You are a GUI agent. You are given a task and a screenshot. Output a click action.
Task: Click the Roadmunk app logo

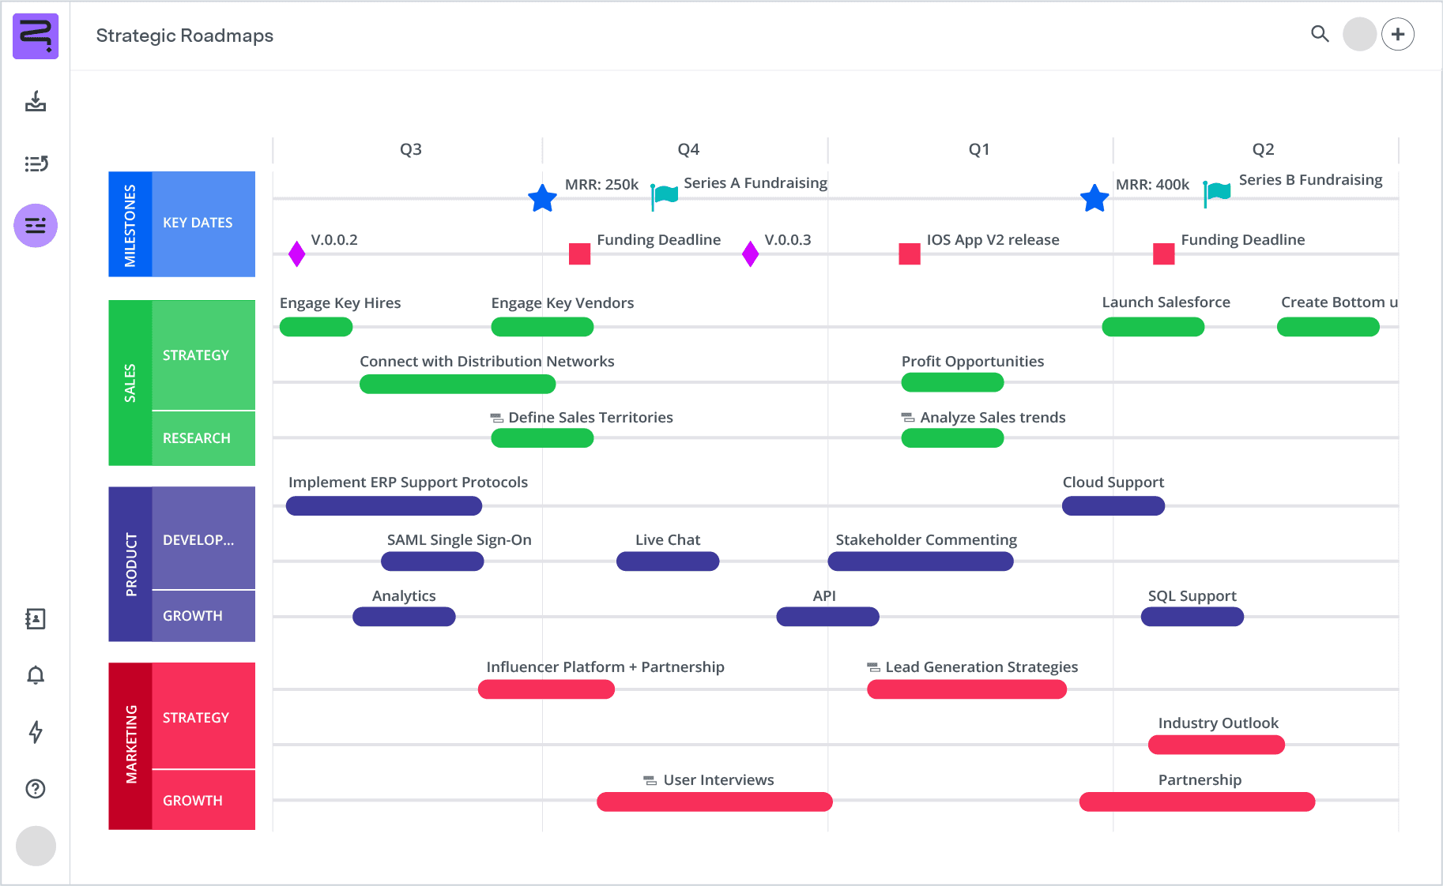[x=36, y=36]
